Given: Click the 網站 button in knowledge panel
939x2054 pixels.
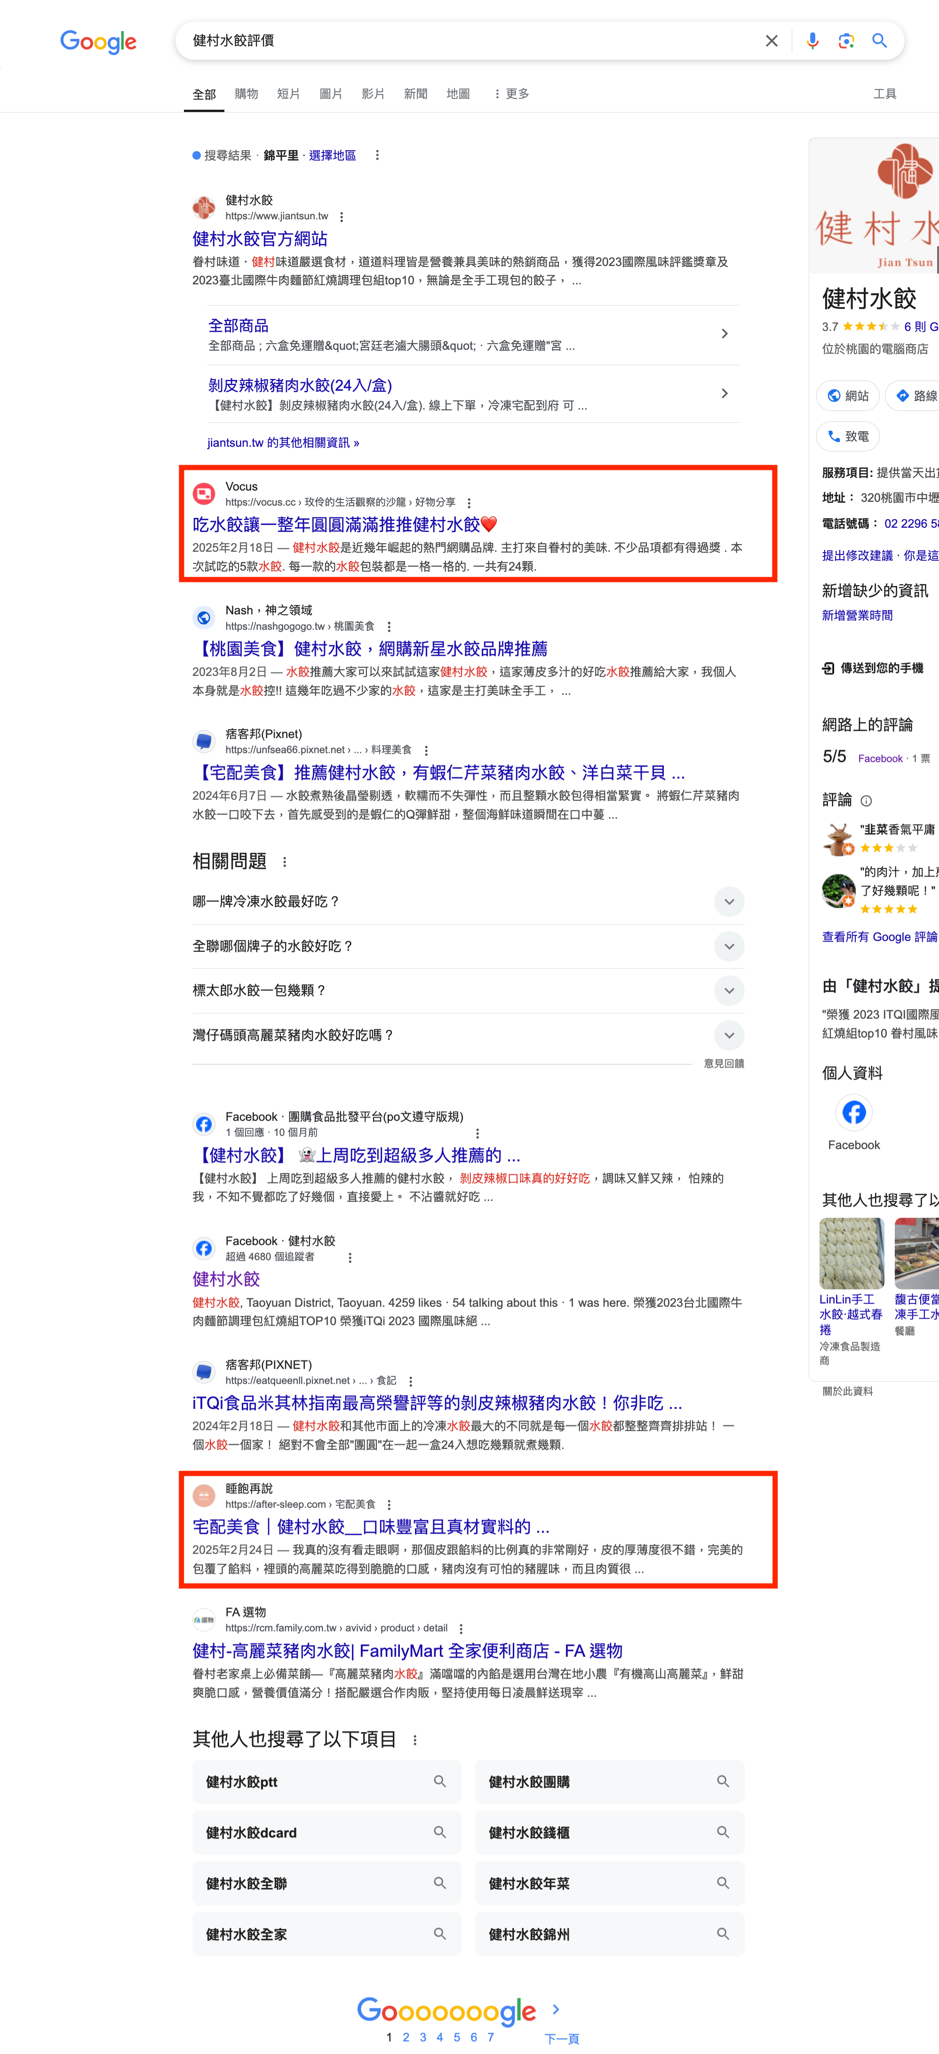Looking at the screenshot, I should 847,395.
